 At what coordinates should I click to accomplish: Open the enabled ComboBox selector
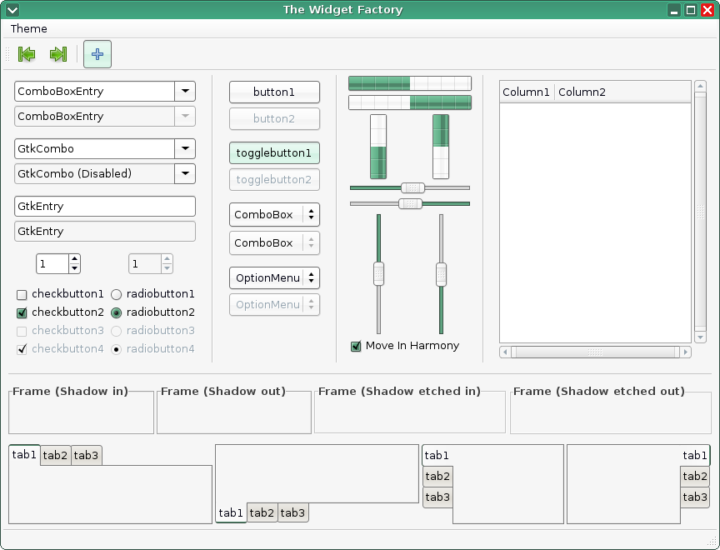(x=275, y=214)
